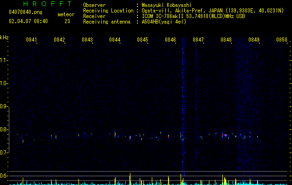Click the kHz axis unit label

pyautogui.click(x=4, y=37)
